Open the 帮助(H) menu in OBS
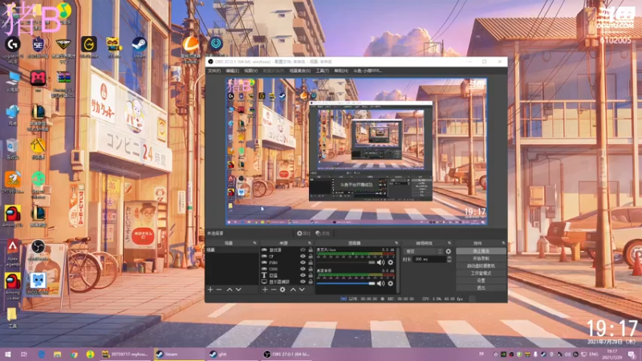The height and width of the screenshot is (361, 642). pyautogui.click(x=341, y=71)
